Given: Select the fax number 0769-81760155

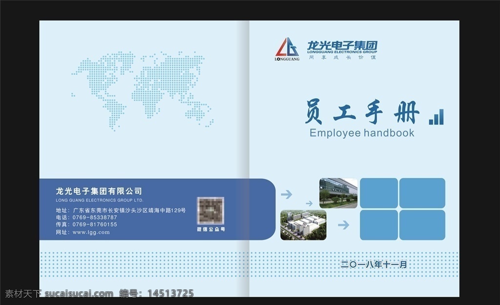Looking at the screenshot, I should pyautogui.click(x=95, y=224).
